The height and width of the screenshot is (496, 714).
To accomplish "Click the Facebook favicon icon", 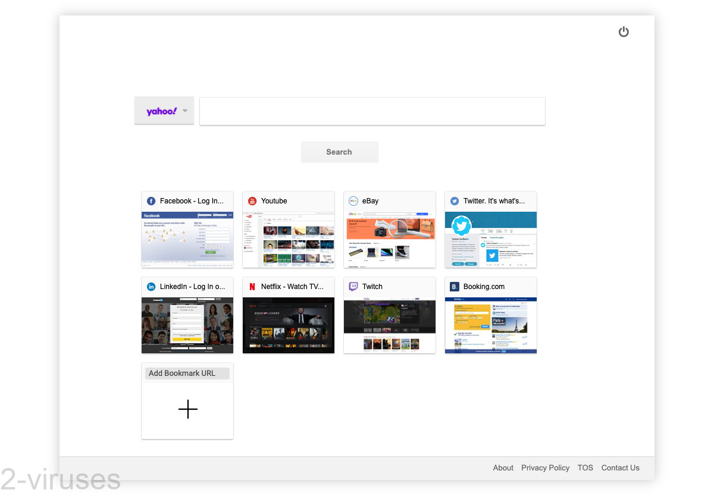I will coord(151,201).
